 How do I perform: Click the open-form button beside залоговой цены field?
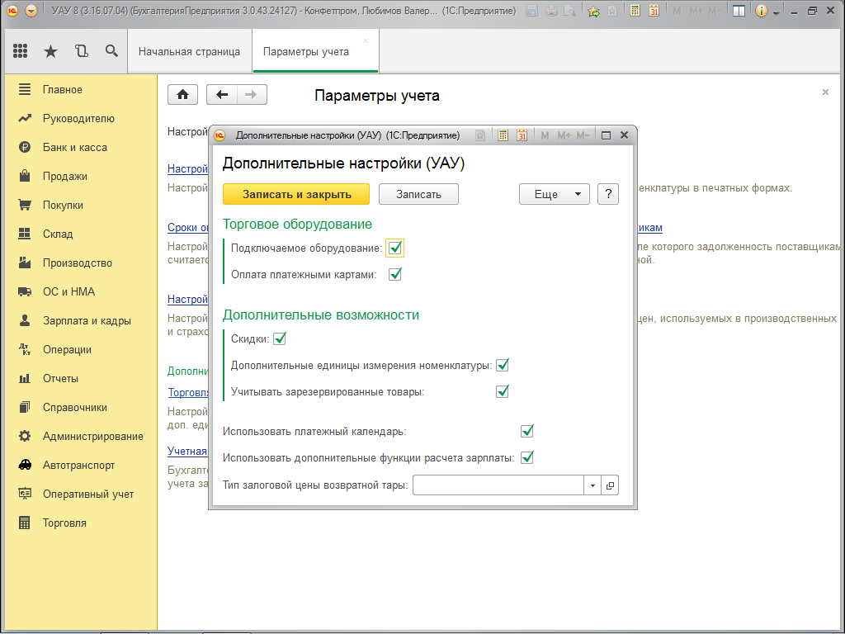coord(610,485)
